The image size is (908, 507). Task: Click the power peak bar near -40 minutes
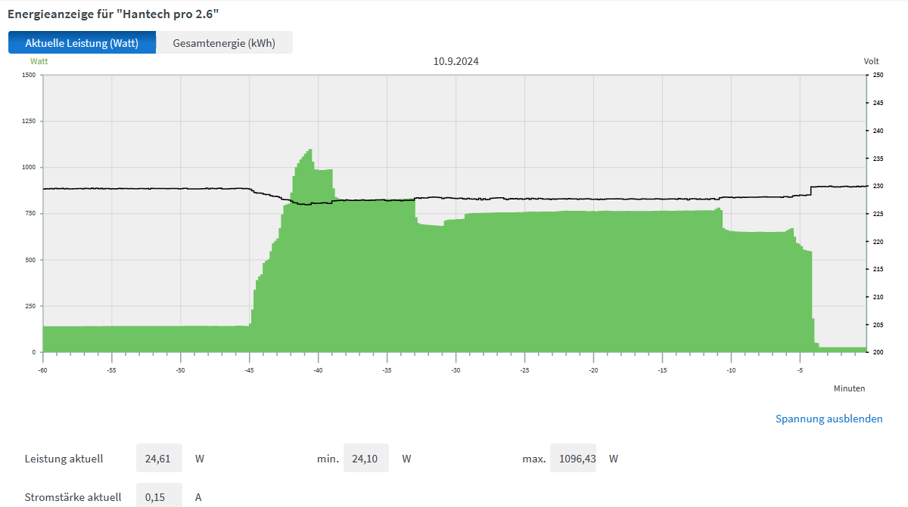tap(310, 249)
